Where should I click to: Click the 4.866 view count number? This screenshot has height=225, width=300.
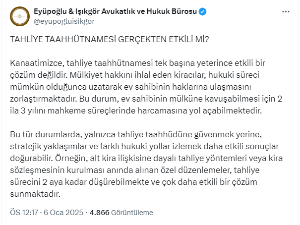pyautogui.click(x=99, y=213)
